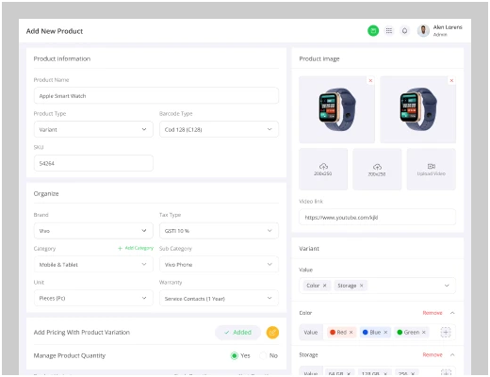Screen dimensions: 490x377
Task: Click the Add Category link
Action: coord(136,248)
